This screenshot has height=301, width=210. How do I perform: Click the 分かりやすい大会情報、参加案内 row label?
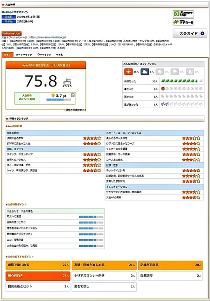click(x=124, y=192)
